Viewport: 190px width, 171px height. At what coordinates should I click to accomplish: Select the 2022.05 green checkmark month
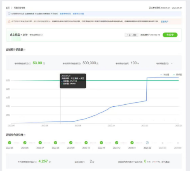click(x=9, y=143)
